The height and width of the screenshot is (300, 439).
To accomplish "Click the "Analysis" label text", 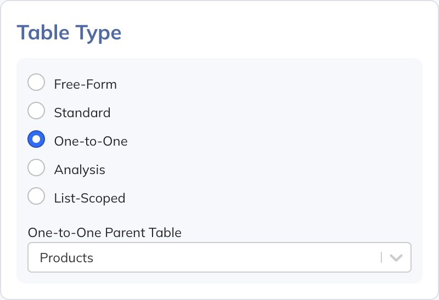I will point(80,170).
